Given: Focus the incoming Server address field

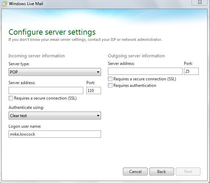Looking at the screenshot, I should pos(46,91).
